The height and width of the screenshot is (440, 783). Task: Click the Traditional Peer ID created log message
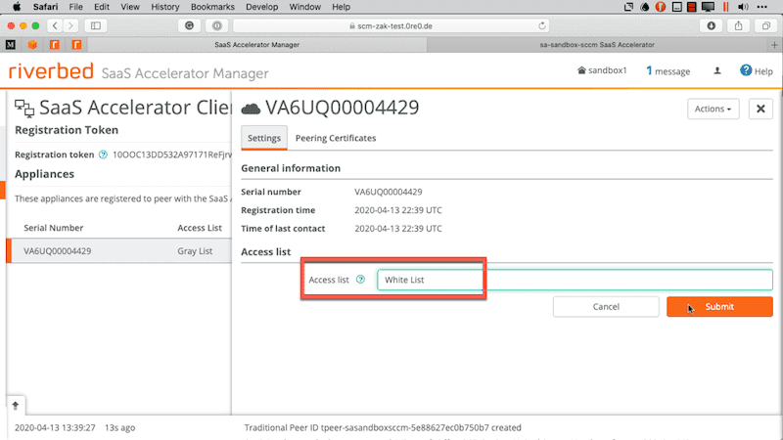pos(383,427)
